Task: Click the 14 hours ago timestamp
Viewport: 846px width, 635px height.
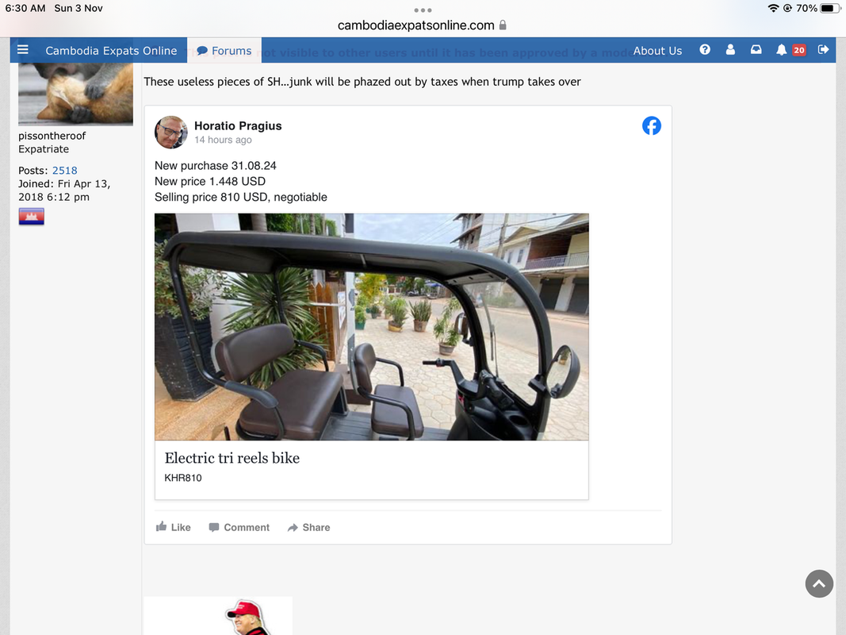Action: pos(223,140)
